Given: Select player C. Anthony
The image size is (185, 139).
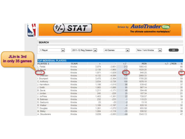Looking at the screenshot, I should [x=43, y=81].
